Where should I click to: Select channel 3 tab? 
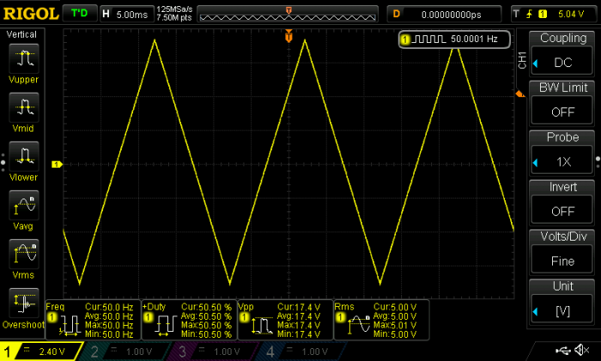pos(216,351)
